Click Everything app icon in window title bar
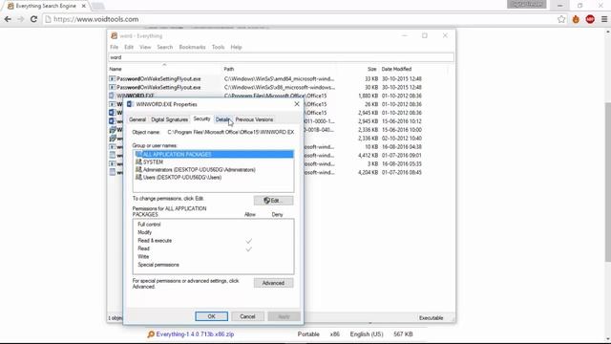The height and width of the screenshot is (344, 611). pos(114,36)
